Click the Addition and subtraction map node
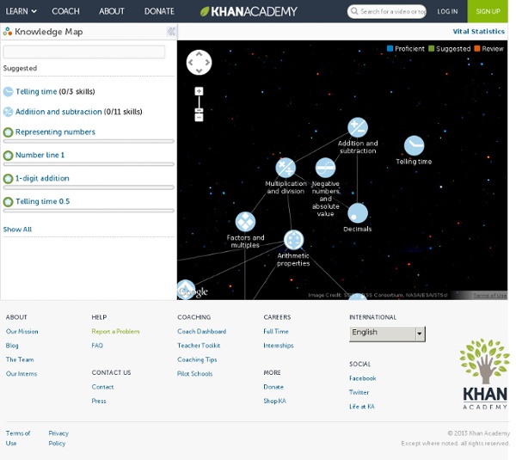The width and height of the screenshot is (516, 460). coord(357,128)
